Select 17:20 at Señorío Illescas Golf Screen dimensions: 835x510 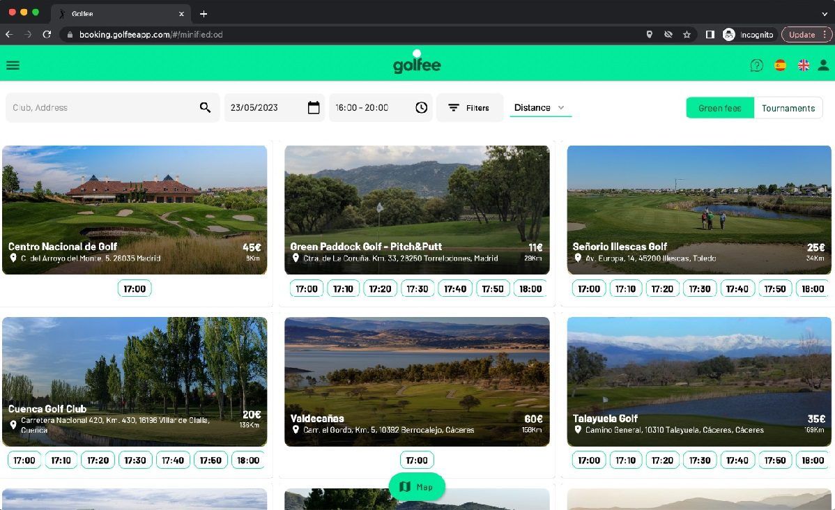coord(662,288)
